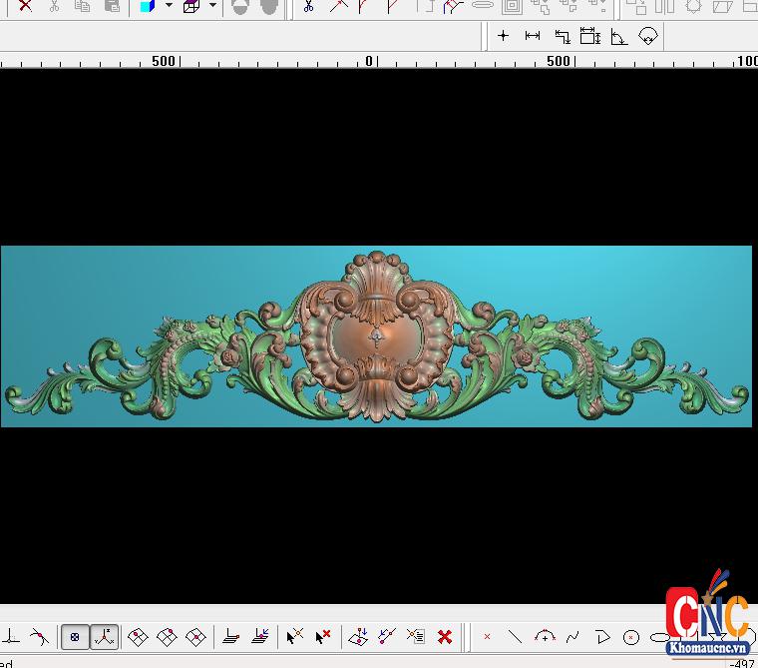Viewport: 758px width, 668px height.
Task: Click the 500 mark on horizontal ruler
Action: [164, 61]
